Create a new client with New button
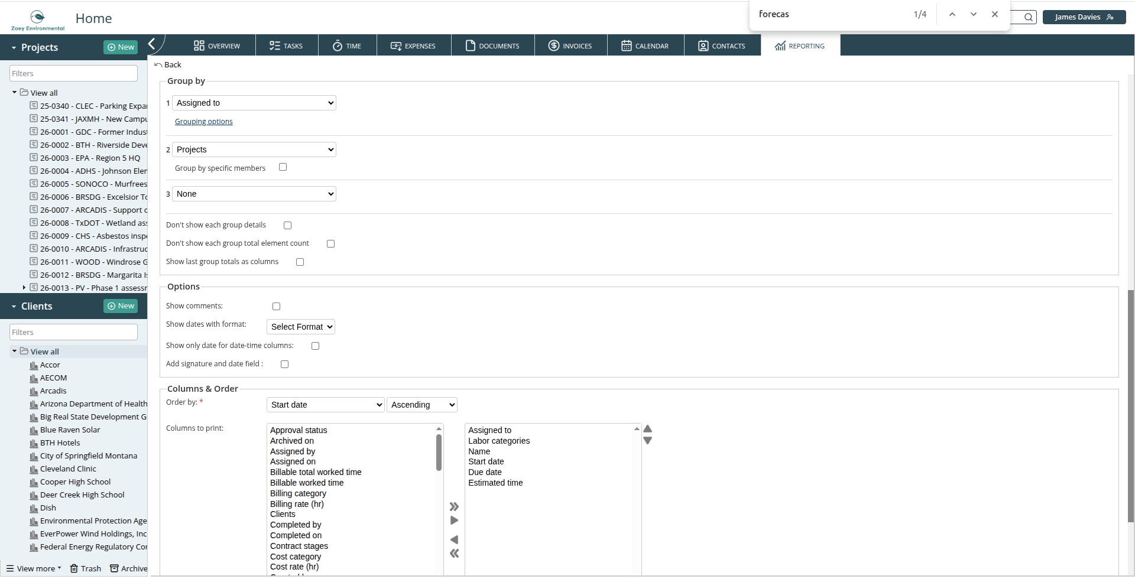1135x579 pixels. (x=121, y=306)
